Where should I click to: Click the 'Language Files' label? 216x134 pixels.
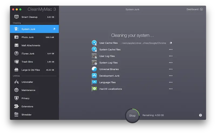tap(107, 82)
